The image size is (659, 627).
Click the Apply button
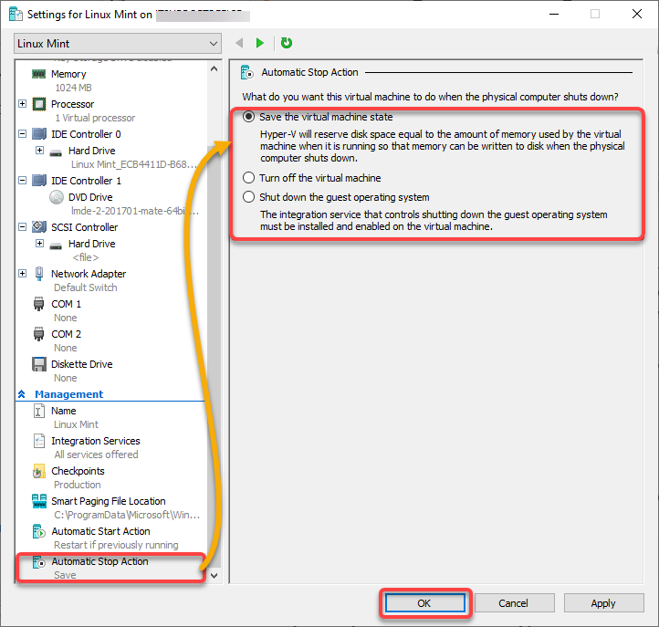603,603
